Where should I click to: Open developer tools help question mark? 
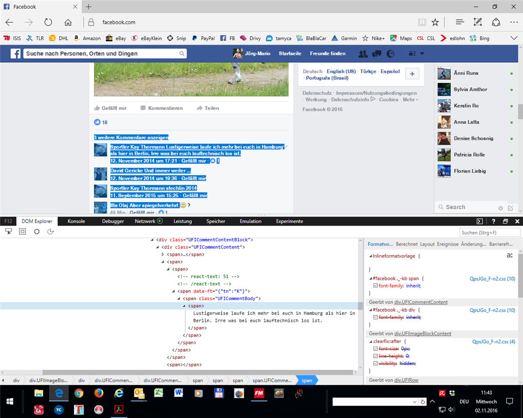click(494, 222)
